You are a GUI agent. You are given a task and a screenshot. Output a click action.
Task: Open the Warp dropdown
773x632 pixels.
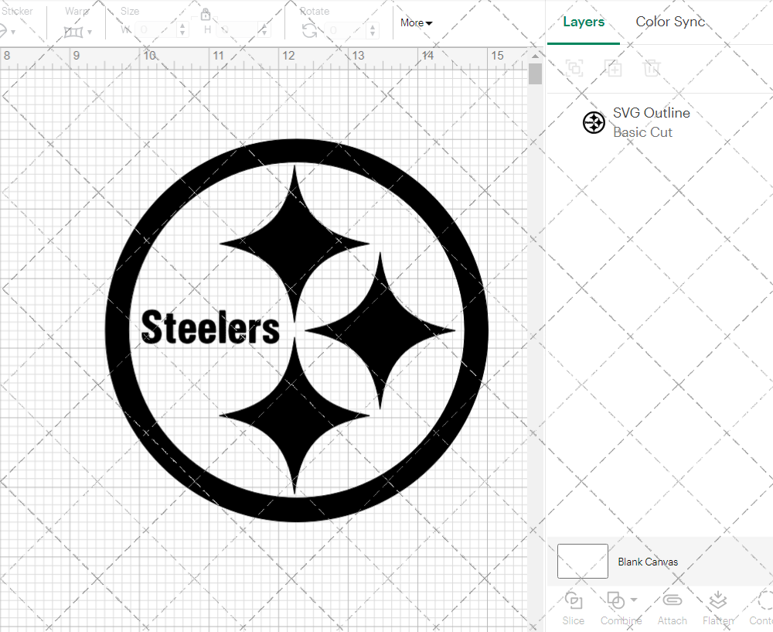[x=89, y=32]
